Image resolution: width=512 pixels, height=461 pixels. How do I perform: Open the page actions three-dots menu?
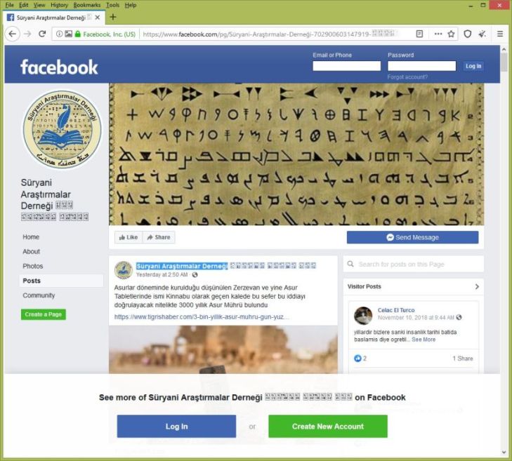438,34
